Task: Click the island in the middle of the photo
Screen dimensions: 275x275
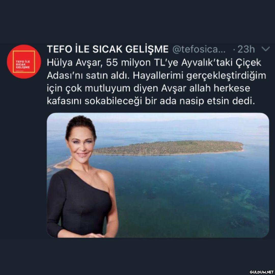Action: coord(168,148)
